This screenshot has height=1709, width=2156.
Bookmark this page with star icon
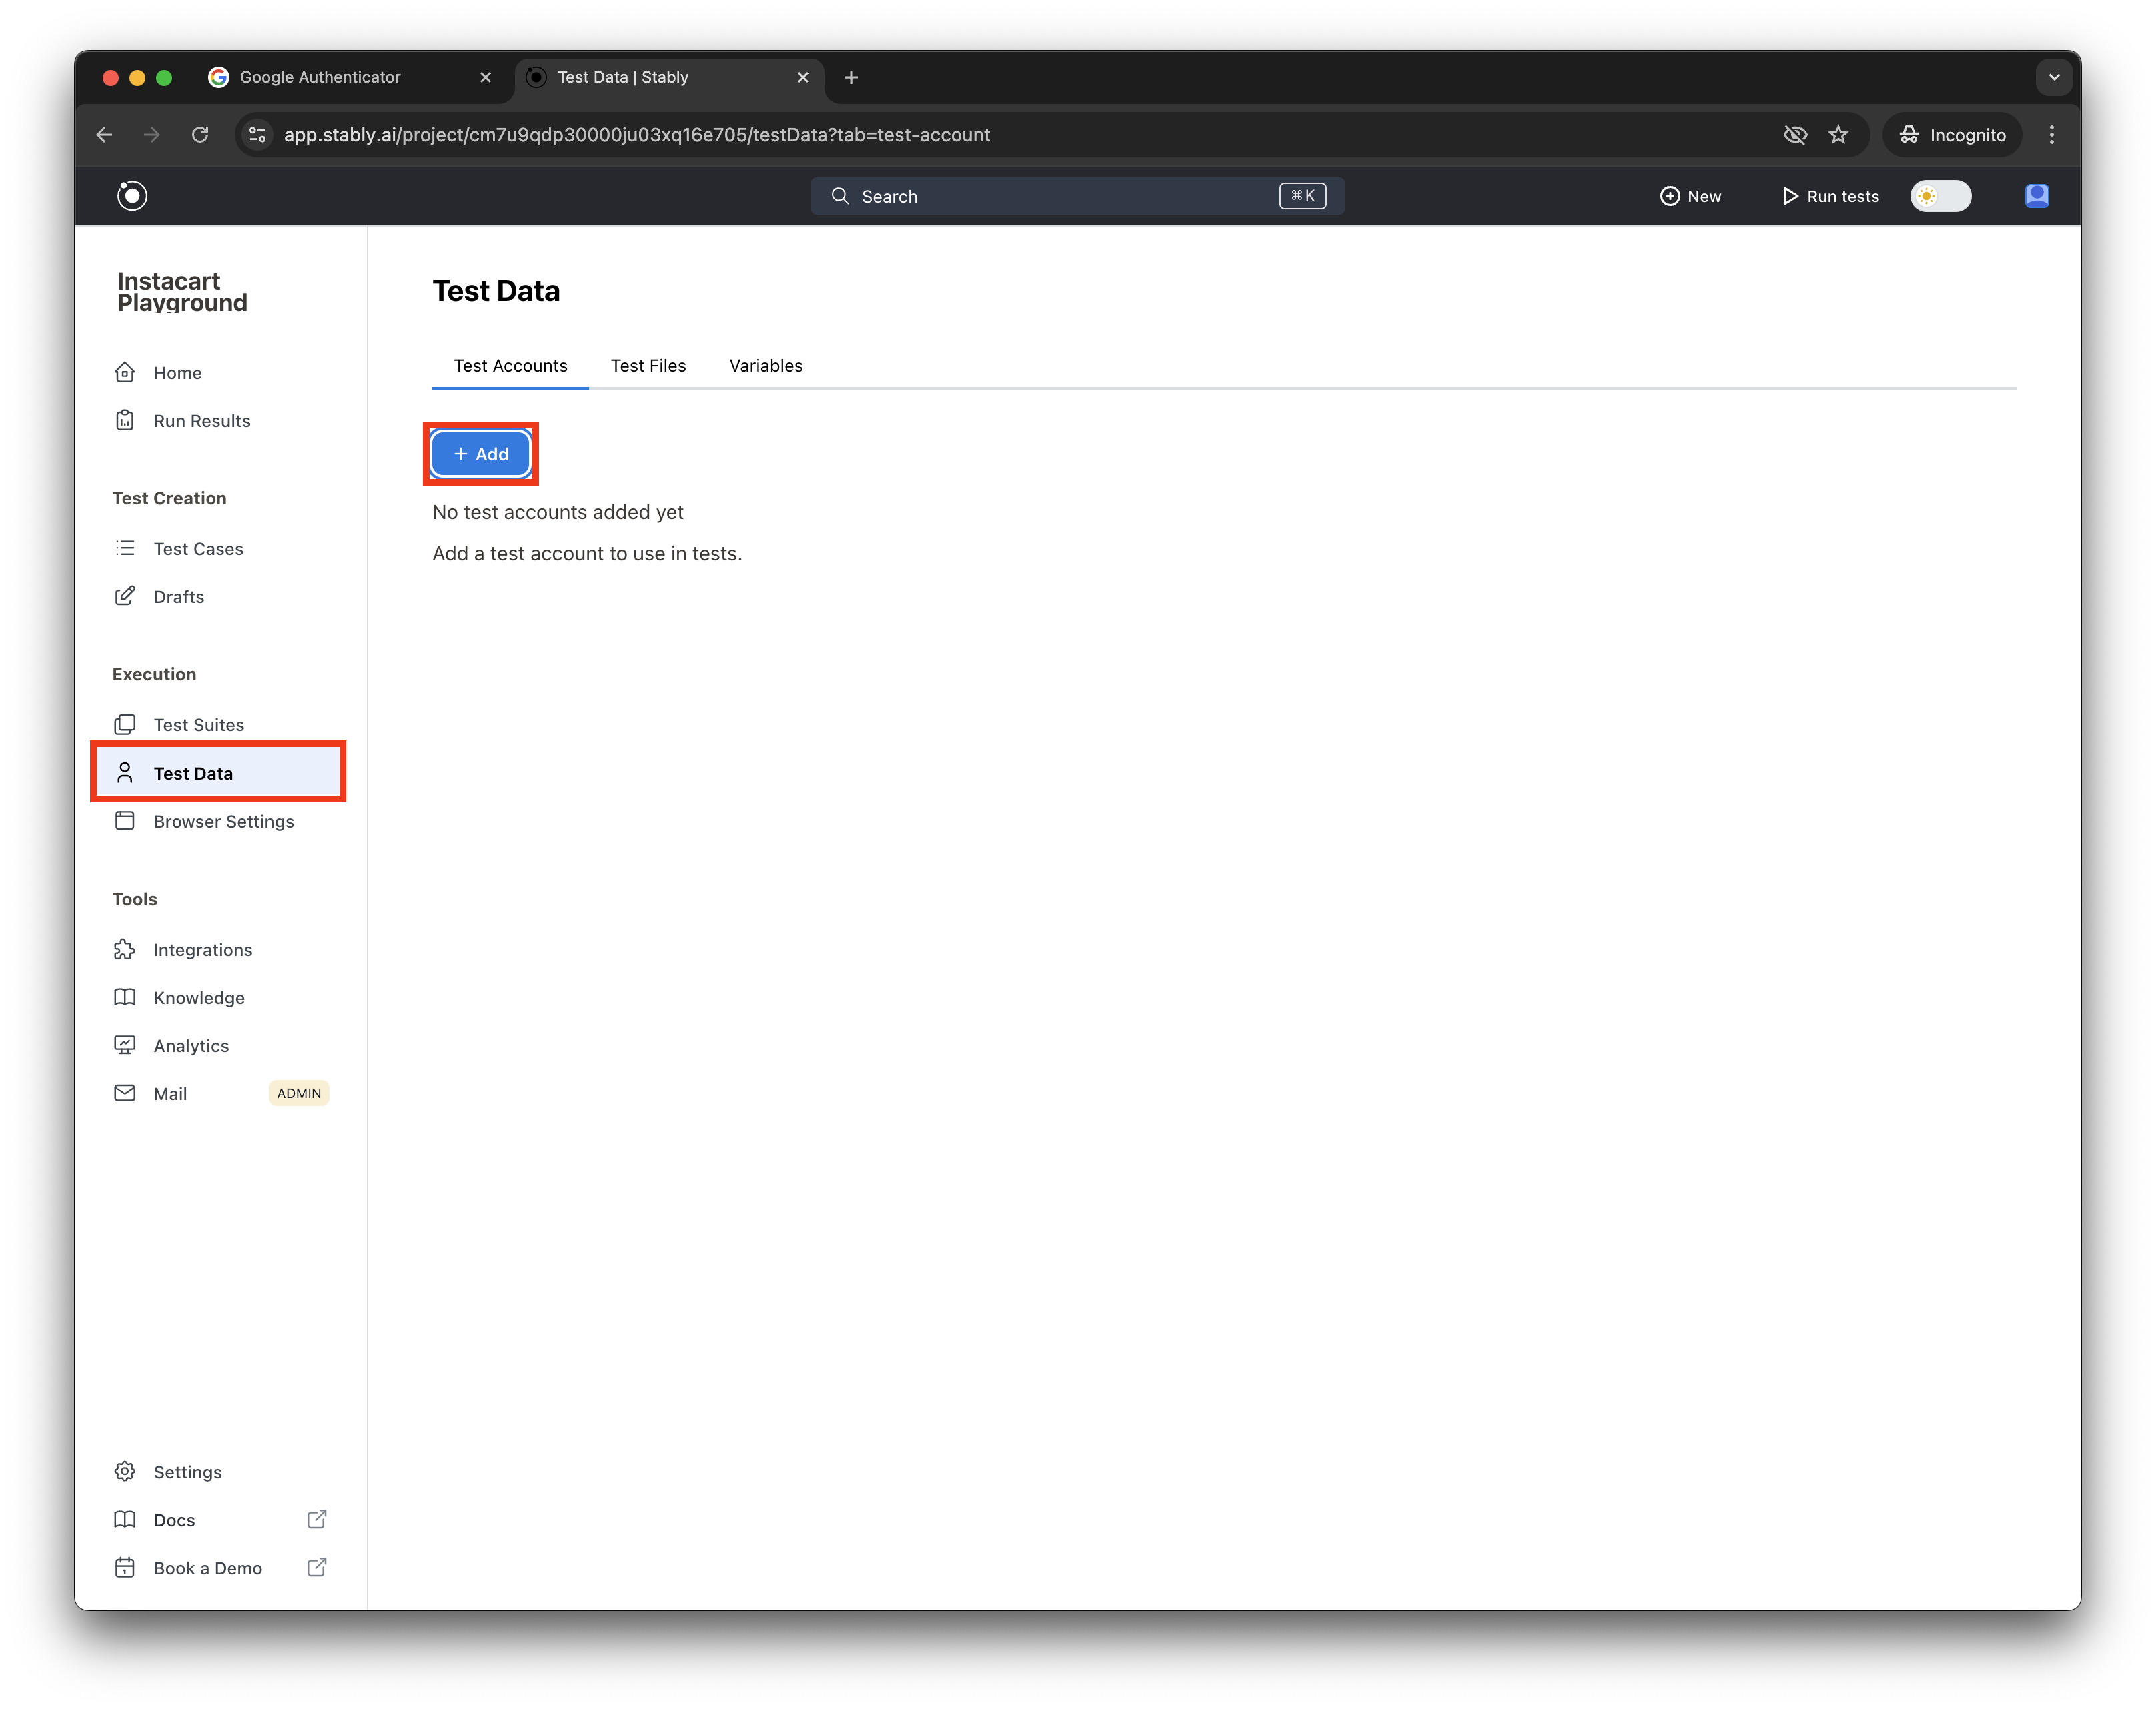[1838, 135]
